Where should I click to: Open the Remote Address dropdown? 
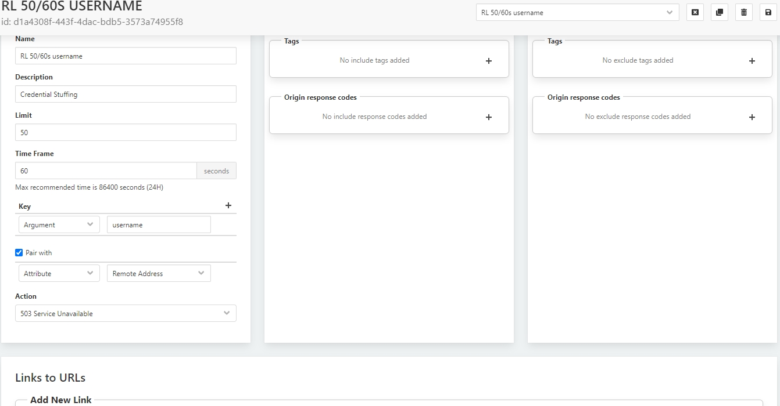pos(158,274)
